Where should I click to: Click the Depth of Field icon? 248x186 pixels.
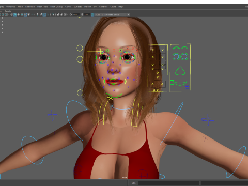coord(48,14)
